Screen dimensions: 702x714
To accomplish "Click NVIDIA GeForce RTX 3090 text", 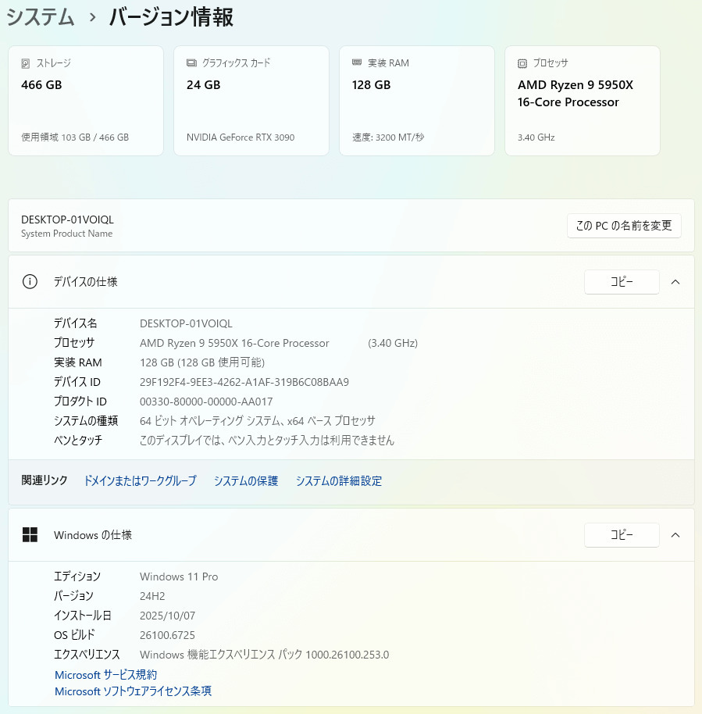I will click(x=241, y=137).
